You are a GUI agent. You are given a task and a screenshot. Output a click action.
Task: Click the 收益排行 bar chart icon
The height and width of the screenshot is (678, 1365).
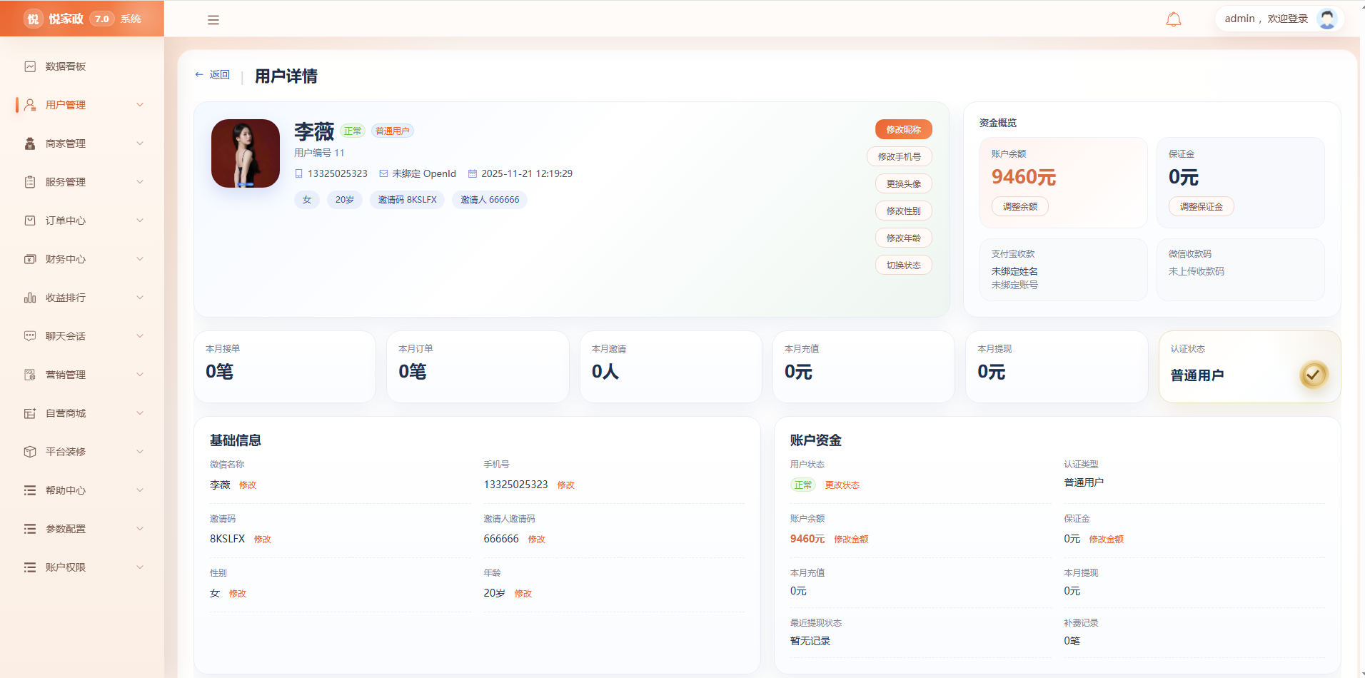pyautogui.click(x=30, y=298)
